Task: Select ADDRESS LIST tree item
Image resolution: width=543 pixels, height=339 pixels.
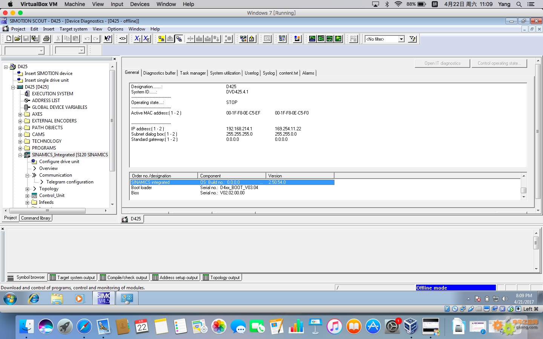Action: pos(46,101)
